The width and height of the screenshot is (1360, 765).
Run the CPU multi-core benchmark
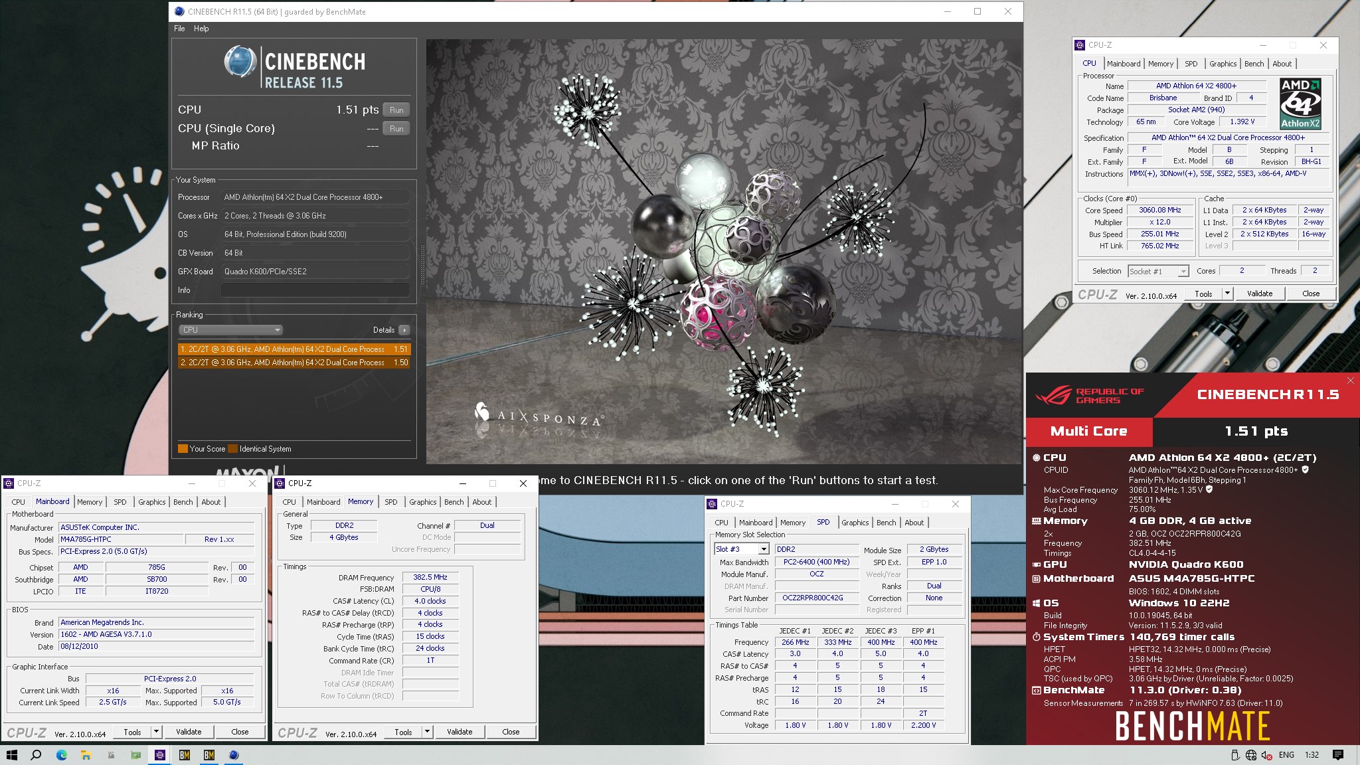(x=396, y=110)
